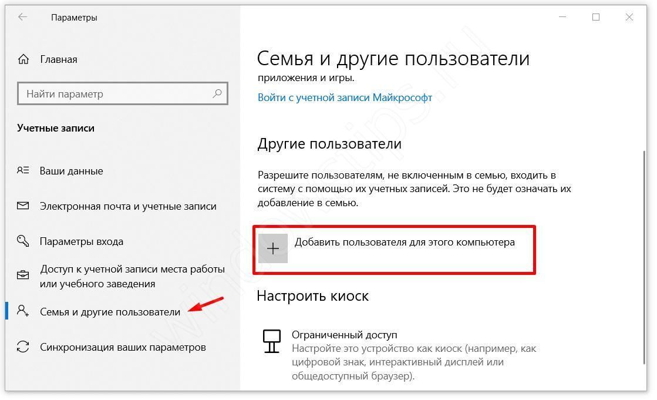Select the key icon for Параметры входа
This screenshot has width=657, height=400.
[23, 241]
